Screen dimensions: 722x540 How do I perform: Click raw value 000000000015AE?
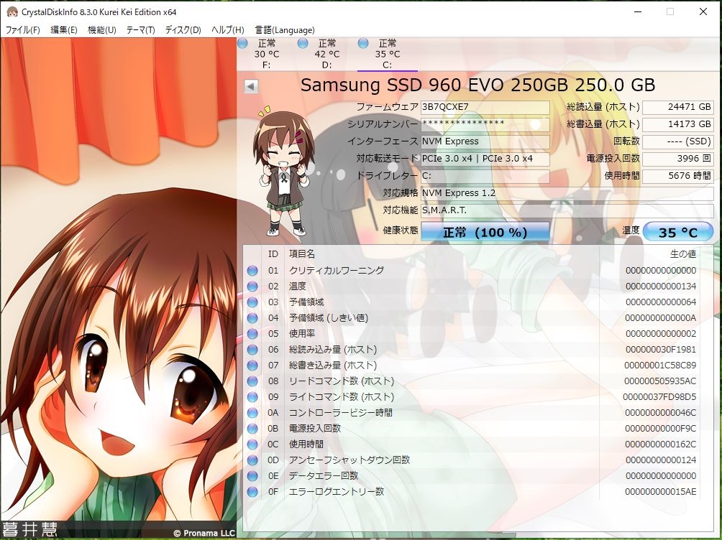coord(661,492)
